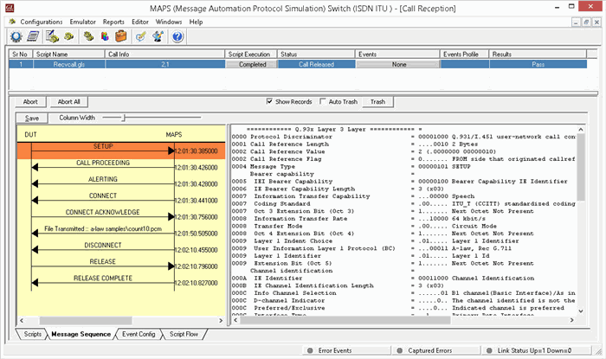Click the single yellow telephone toolbar icon
This screenshot has height=359, width=606.
pos(69,36)
